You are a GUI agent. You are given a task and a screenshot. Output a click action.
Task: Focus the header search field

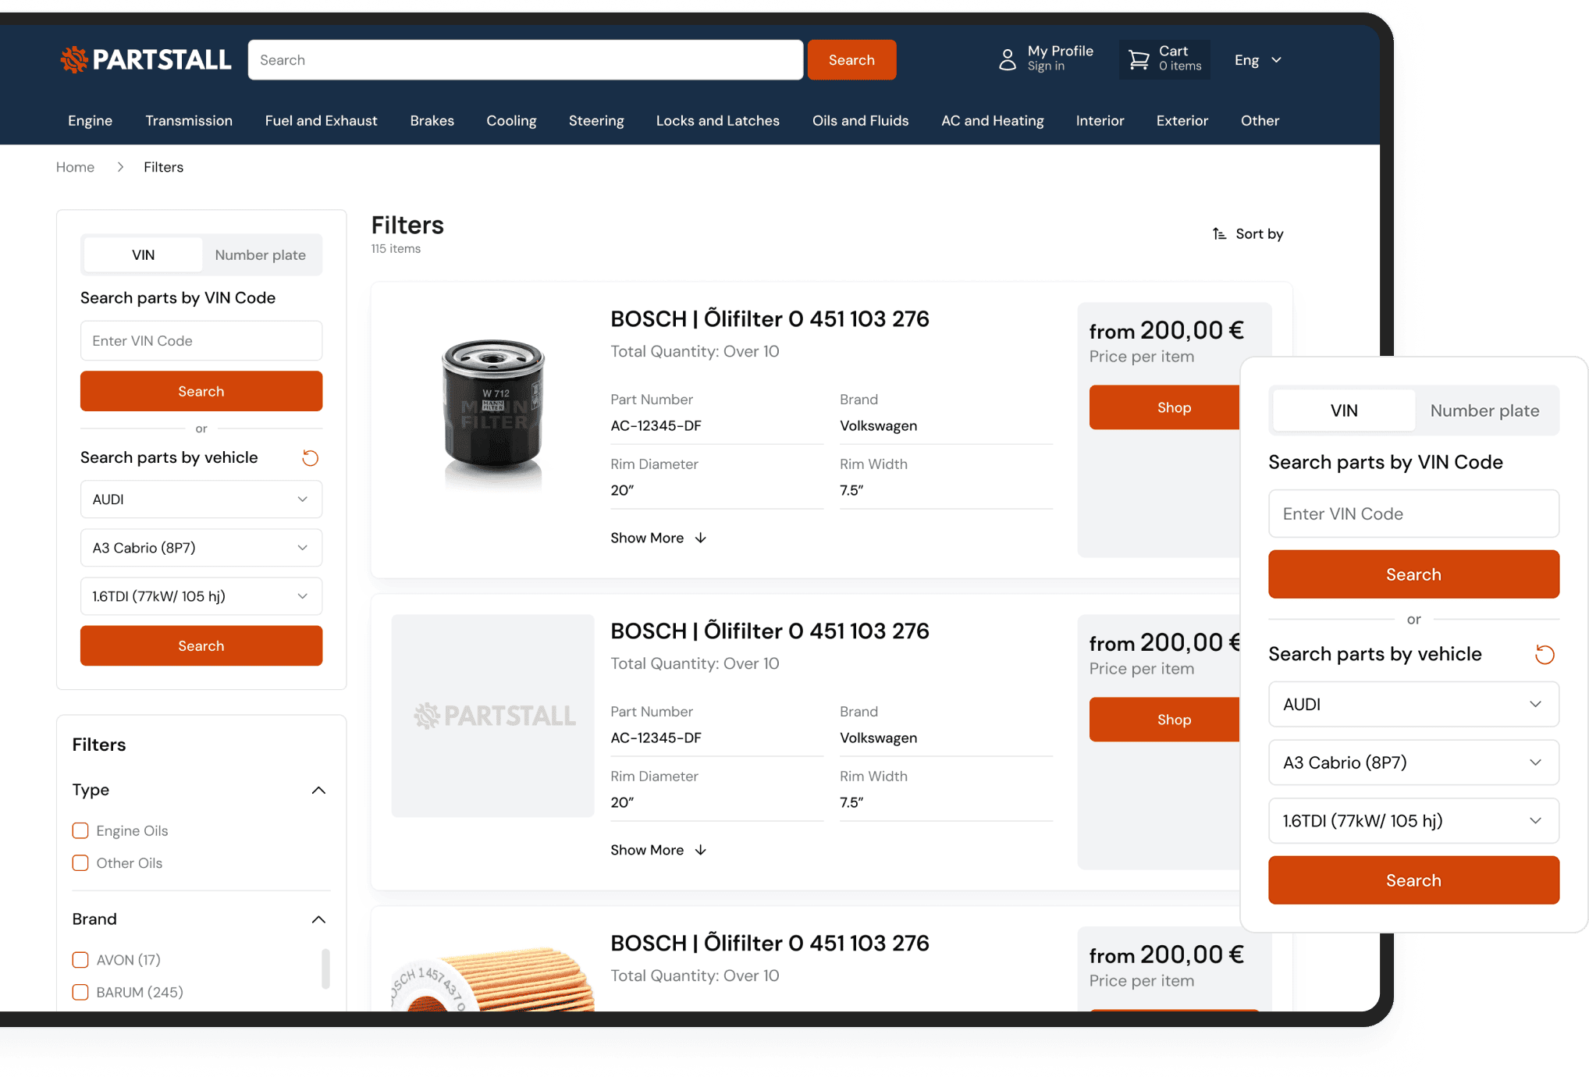525,59
